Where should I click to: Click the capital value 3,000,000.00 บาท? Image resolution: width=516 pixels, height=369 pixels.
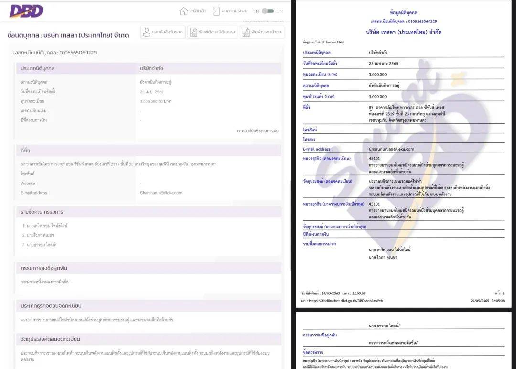[156, 101]
